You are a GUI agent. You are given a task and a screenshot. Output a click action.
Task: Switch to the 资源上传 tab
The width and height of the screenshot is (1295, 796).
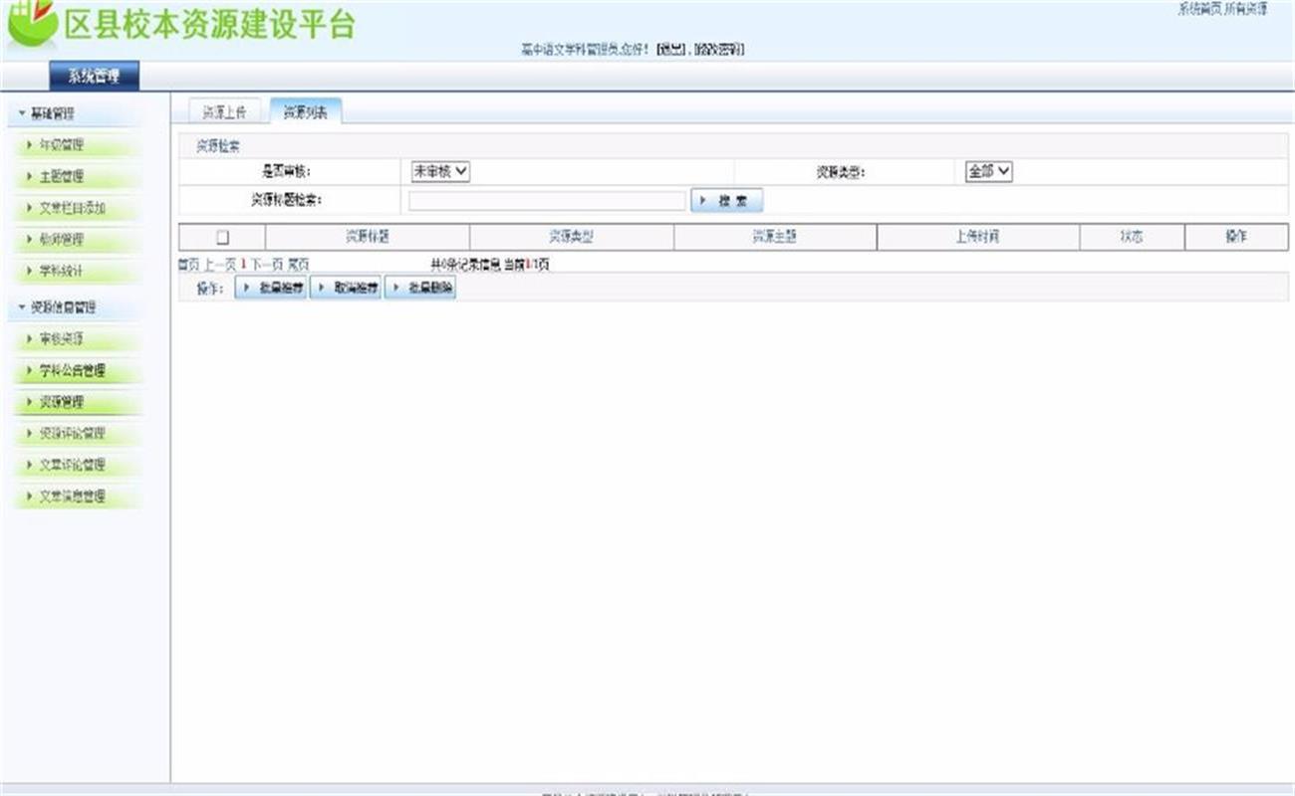(225, 112)
